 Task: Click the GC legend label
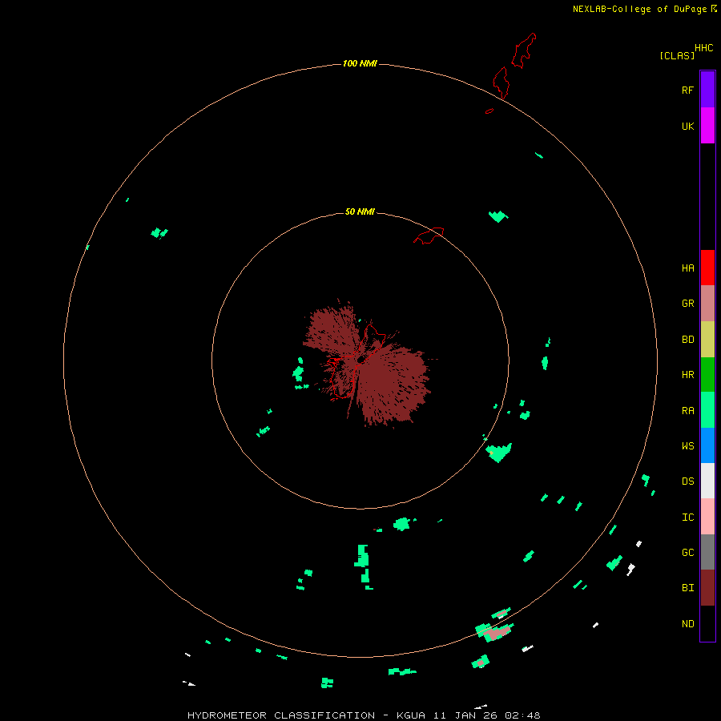[687, 553]
